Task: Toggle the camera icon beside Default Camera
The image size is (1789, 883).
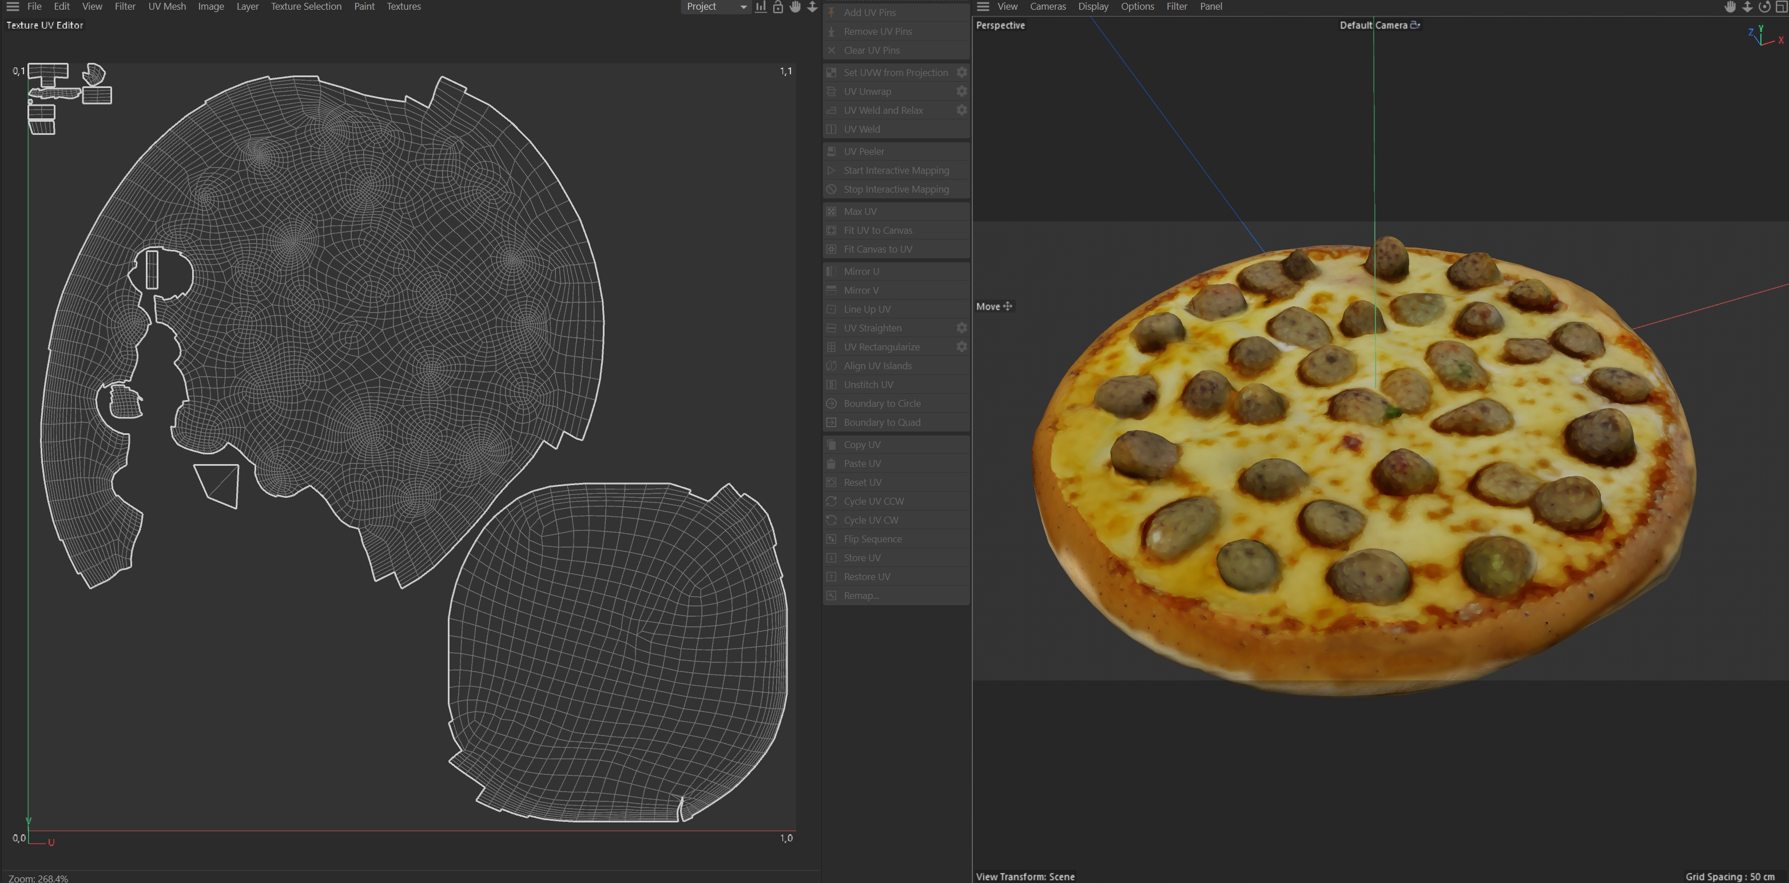Action: coord(1415,25)
